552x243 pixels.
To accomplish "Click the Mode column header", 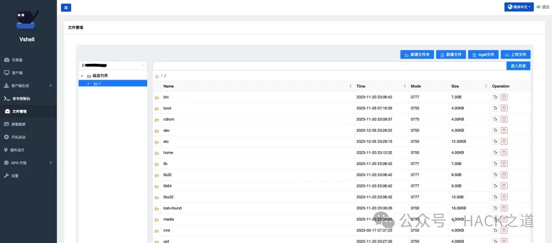I will tap(416, 86).
